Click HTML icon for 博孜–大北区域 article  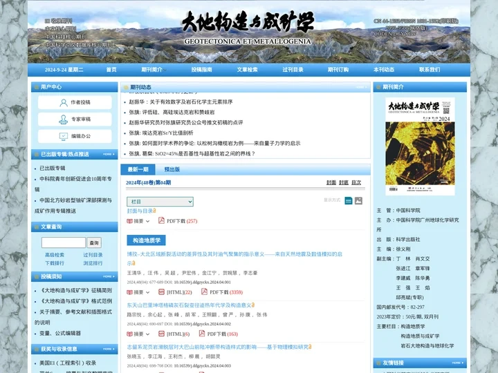(x=161, y=291)
